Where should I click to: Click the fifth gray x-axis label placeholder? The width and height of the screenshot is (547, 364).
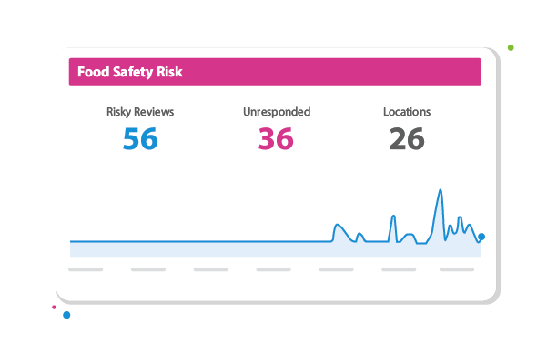336,269
